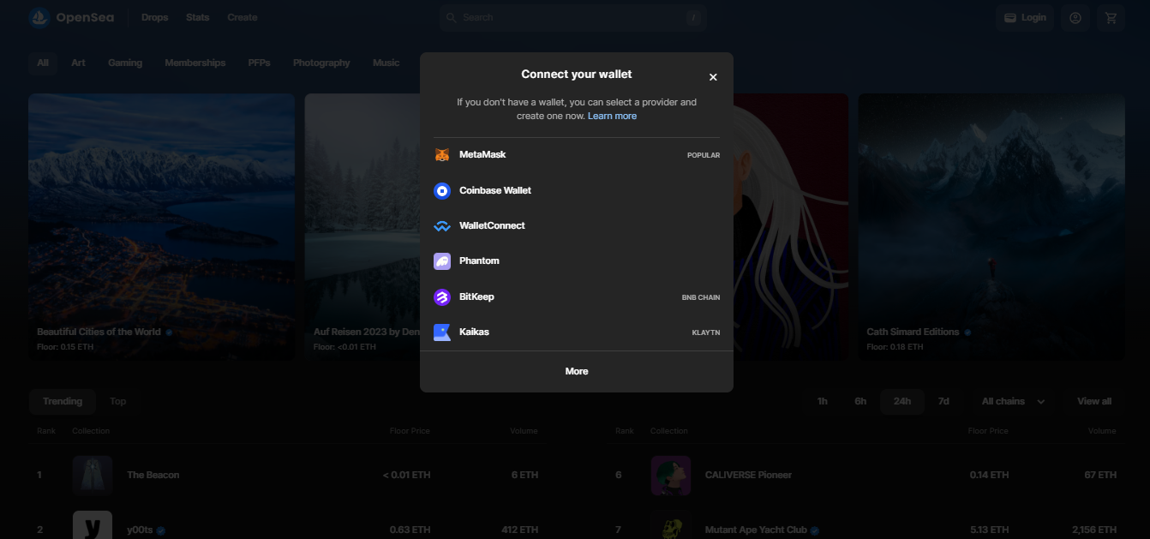Click verified badge on Beautiful Cities of the World
Viewport: 1150px width, 539px height.
pos(169,332)
